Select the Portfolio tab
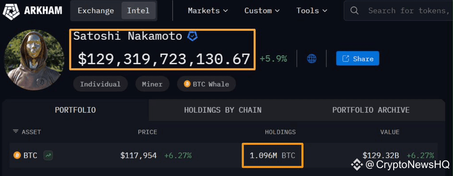This screenshot has width=453, height=176. pos(75,110)
